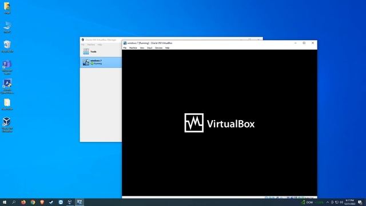Open the document file icon on the desktop
Image resolution: width=366 pixels, height=206 pixels.
[7, 104]
